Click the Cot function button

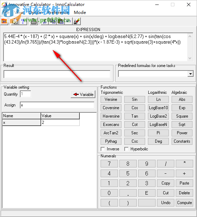[135, 125]
